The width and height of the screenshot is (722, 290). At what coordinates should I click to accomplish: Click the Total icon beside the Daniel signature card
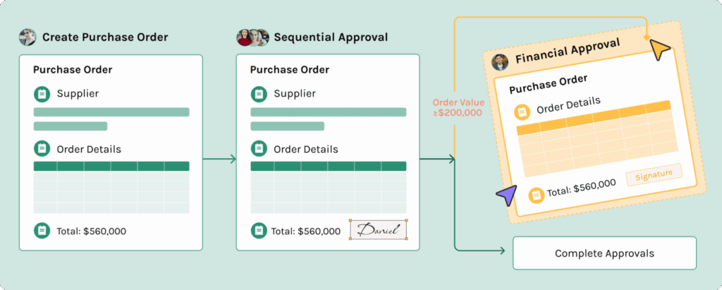tap(259, 231)
